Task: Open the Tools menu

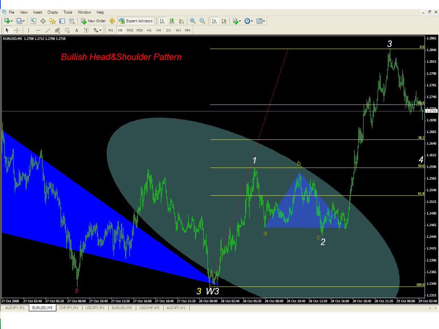Action: 68,12
